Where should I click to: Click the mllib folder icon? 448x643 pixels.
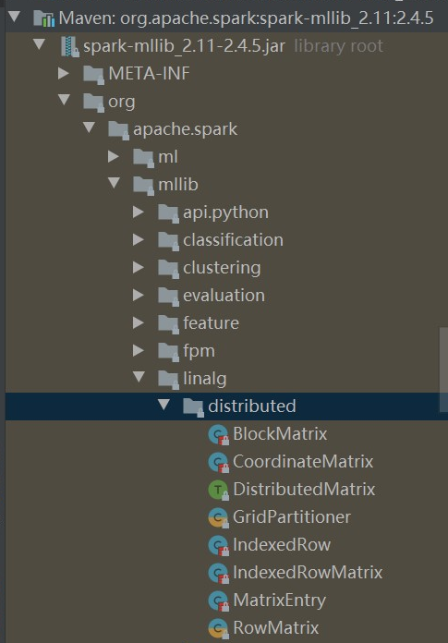[144, 186]
